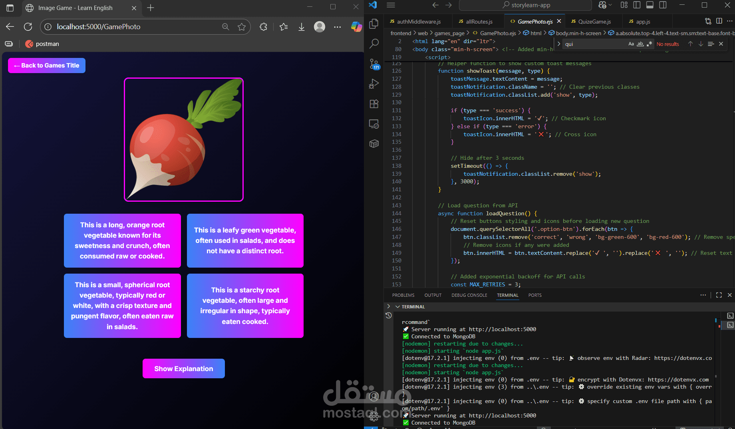The height and width of the screenshot is (429, 735).
Task: Switch to QuizeGame.js editor tab
Action: [x=594, y=22]
